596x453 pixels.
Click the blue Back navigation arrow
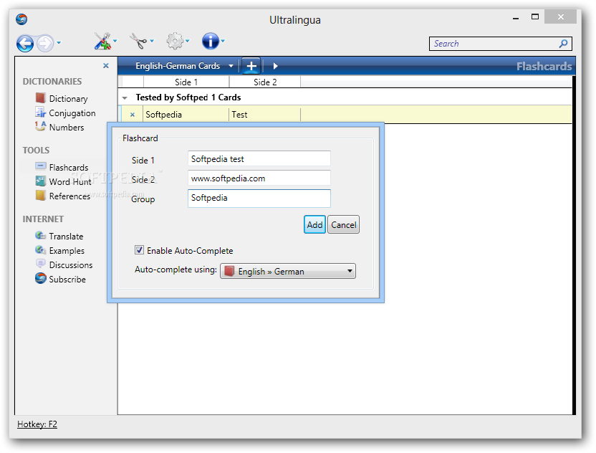click(24, 43)
